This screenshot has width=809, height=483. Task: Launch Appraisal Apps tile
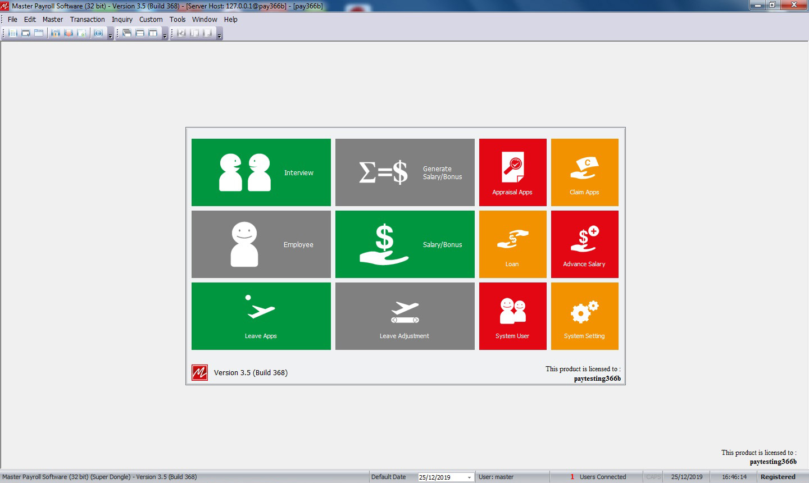pyautogui.click(x=513, y=172)
